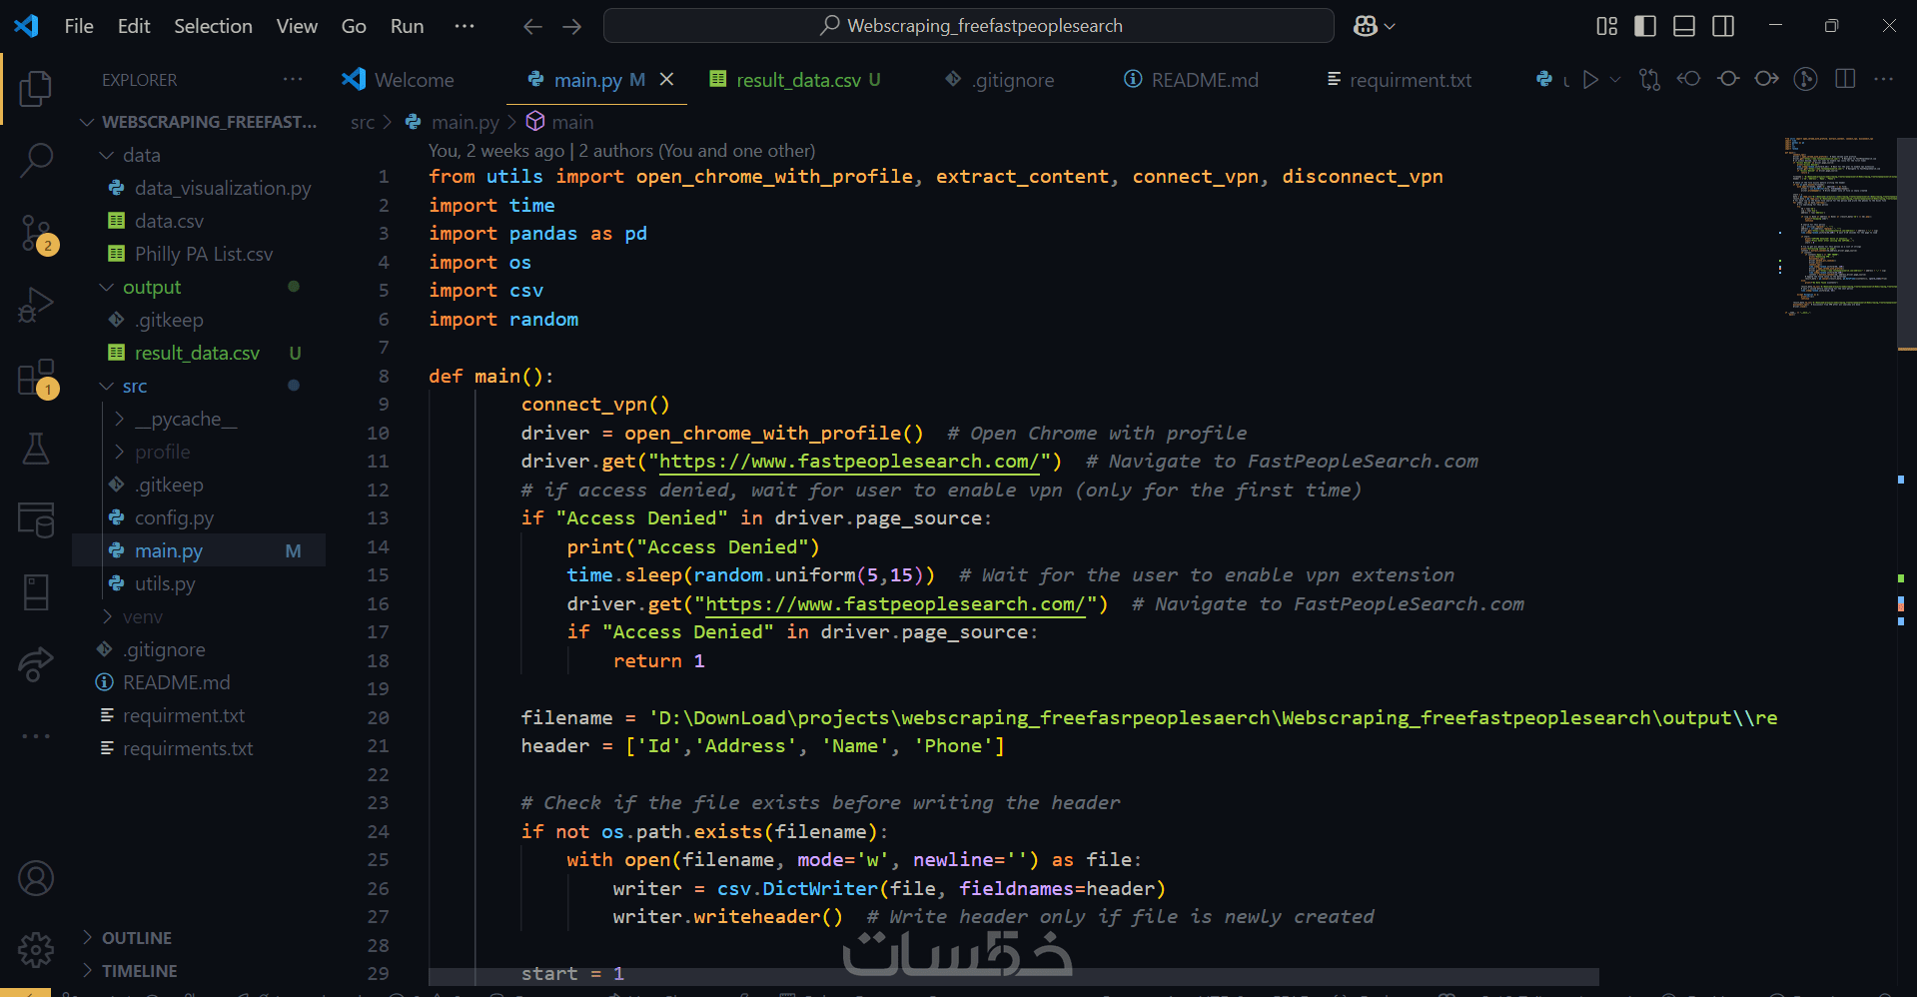Open the Selection menu
1917x997 pixels.
click(x=213, y=26)
